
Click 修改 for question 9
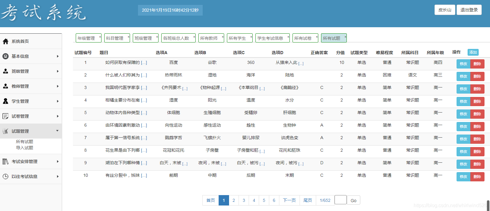[464, 164]
